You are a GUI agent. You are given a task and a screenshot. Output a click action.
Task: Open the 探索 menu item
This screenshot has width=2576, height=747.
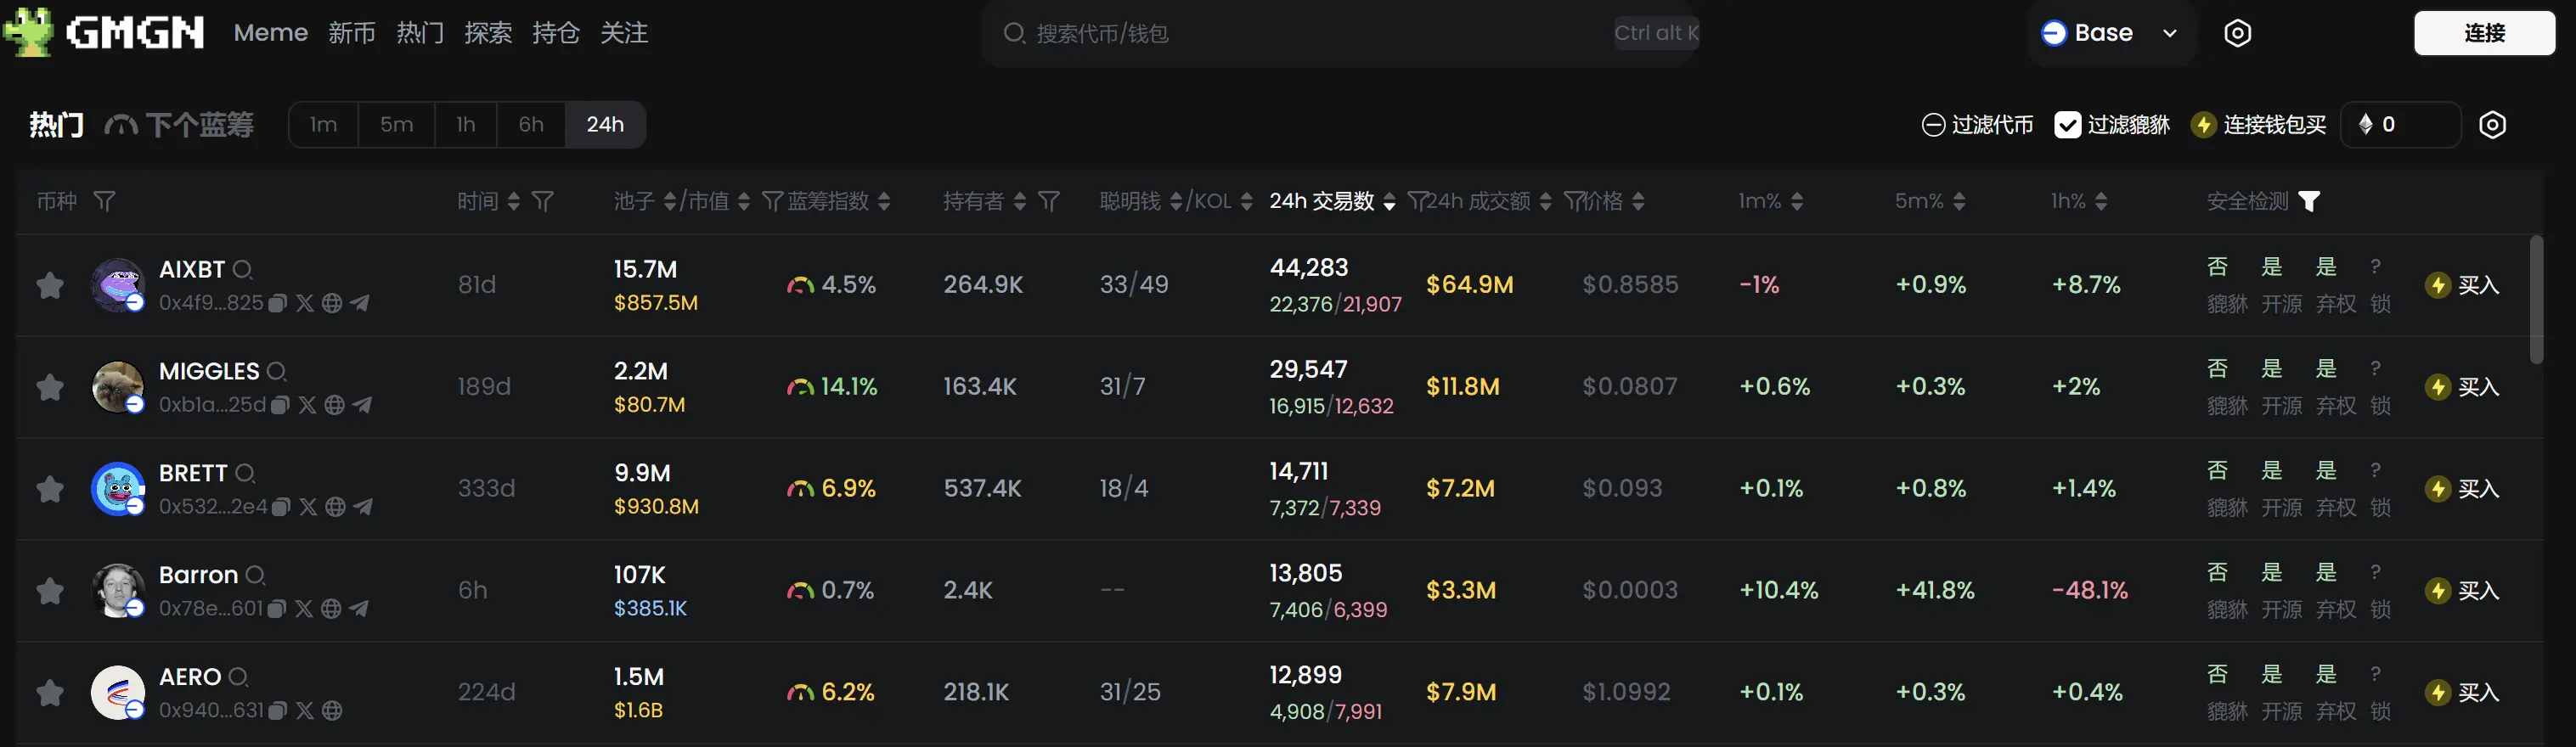click(x=488, y=33)
